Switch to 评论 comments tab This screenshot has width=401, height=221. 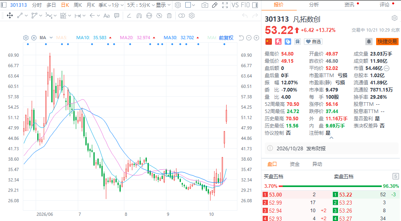coord(385,4)
